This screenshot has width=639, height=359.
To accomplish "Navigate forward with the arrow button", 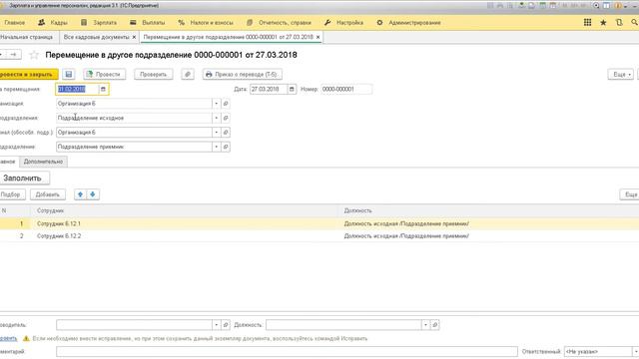I will [x=13, y=54].
